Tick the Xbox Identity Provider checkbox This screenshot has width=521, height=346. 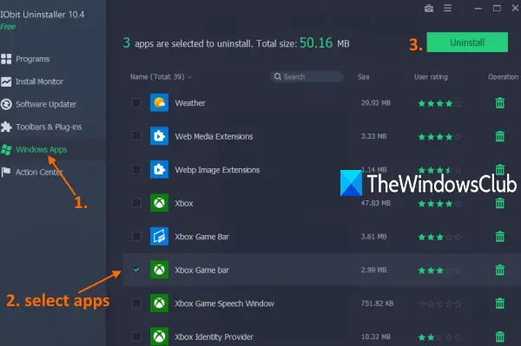[x=136, y=336]
